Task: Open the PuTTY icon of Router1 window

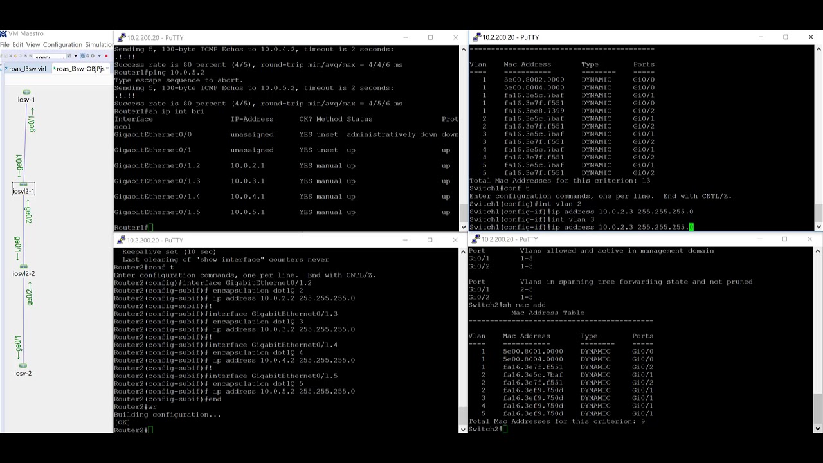Action: click(x=121, y=37)
